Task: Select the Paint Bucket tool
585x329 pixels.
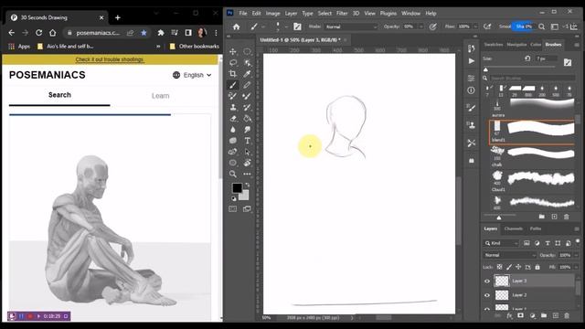Action: pyautogui.click(x=247, y=119)
